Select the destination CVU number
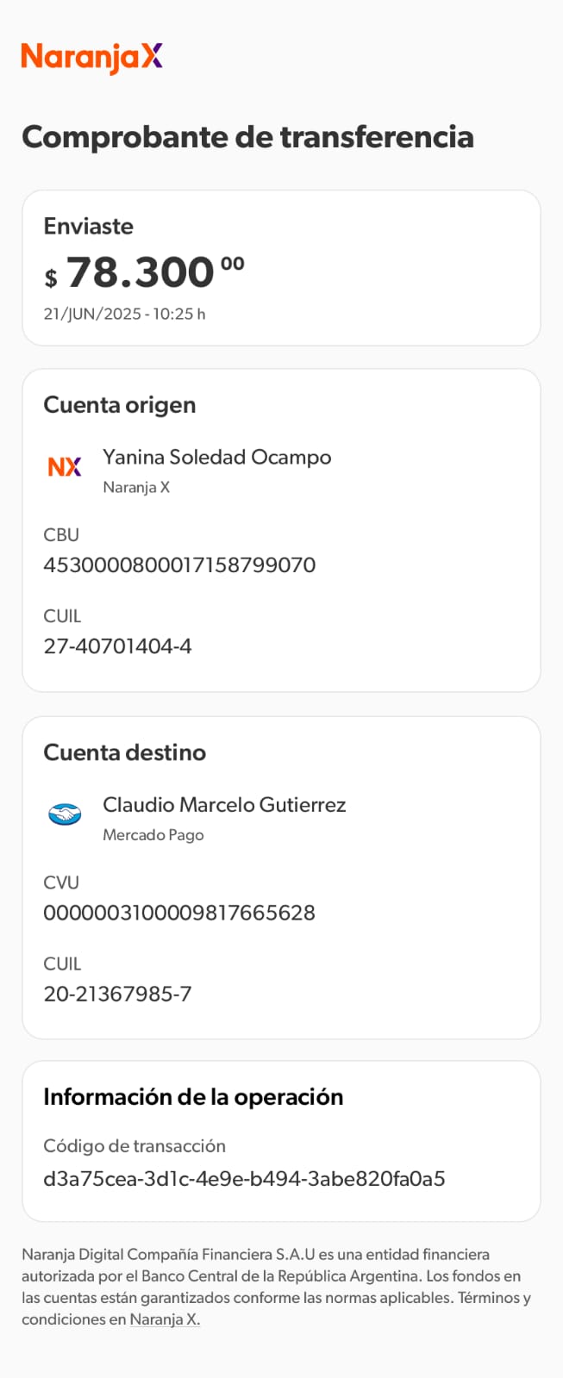 tap(179, 913)
